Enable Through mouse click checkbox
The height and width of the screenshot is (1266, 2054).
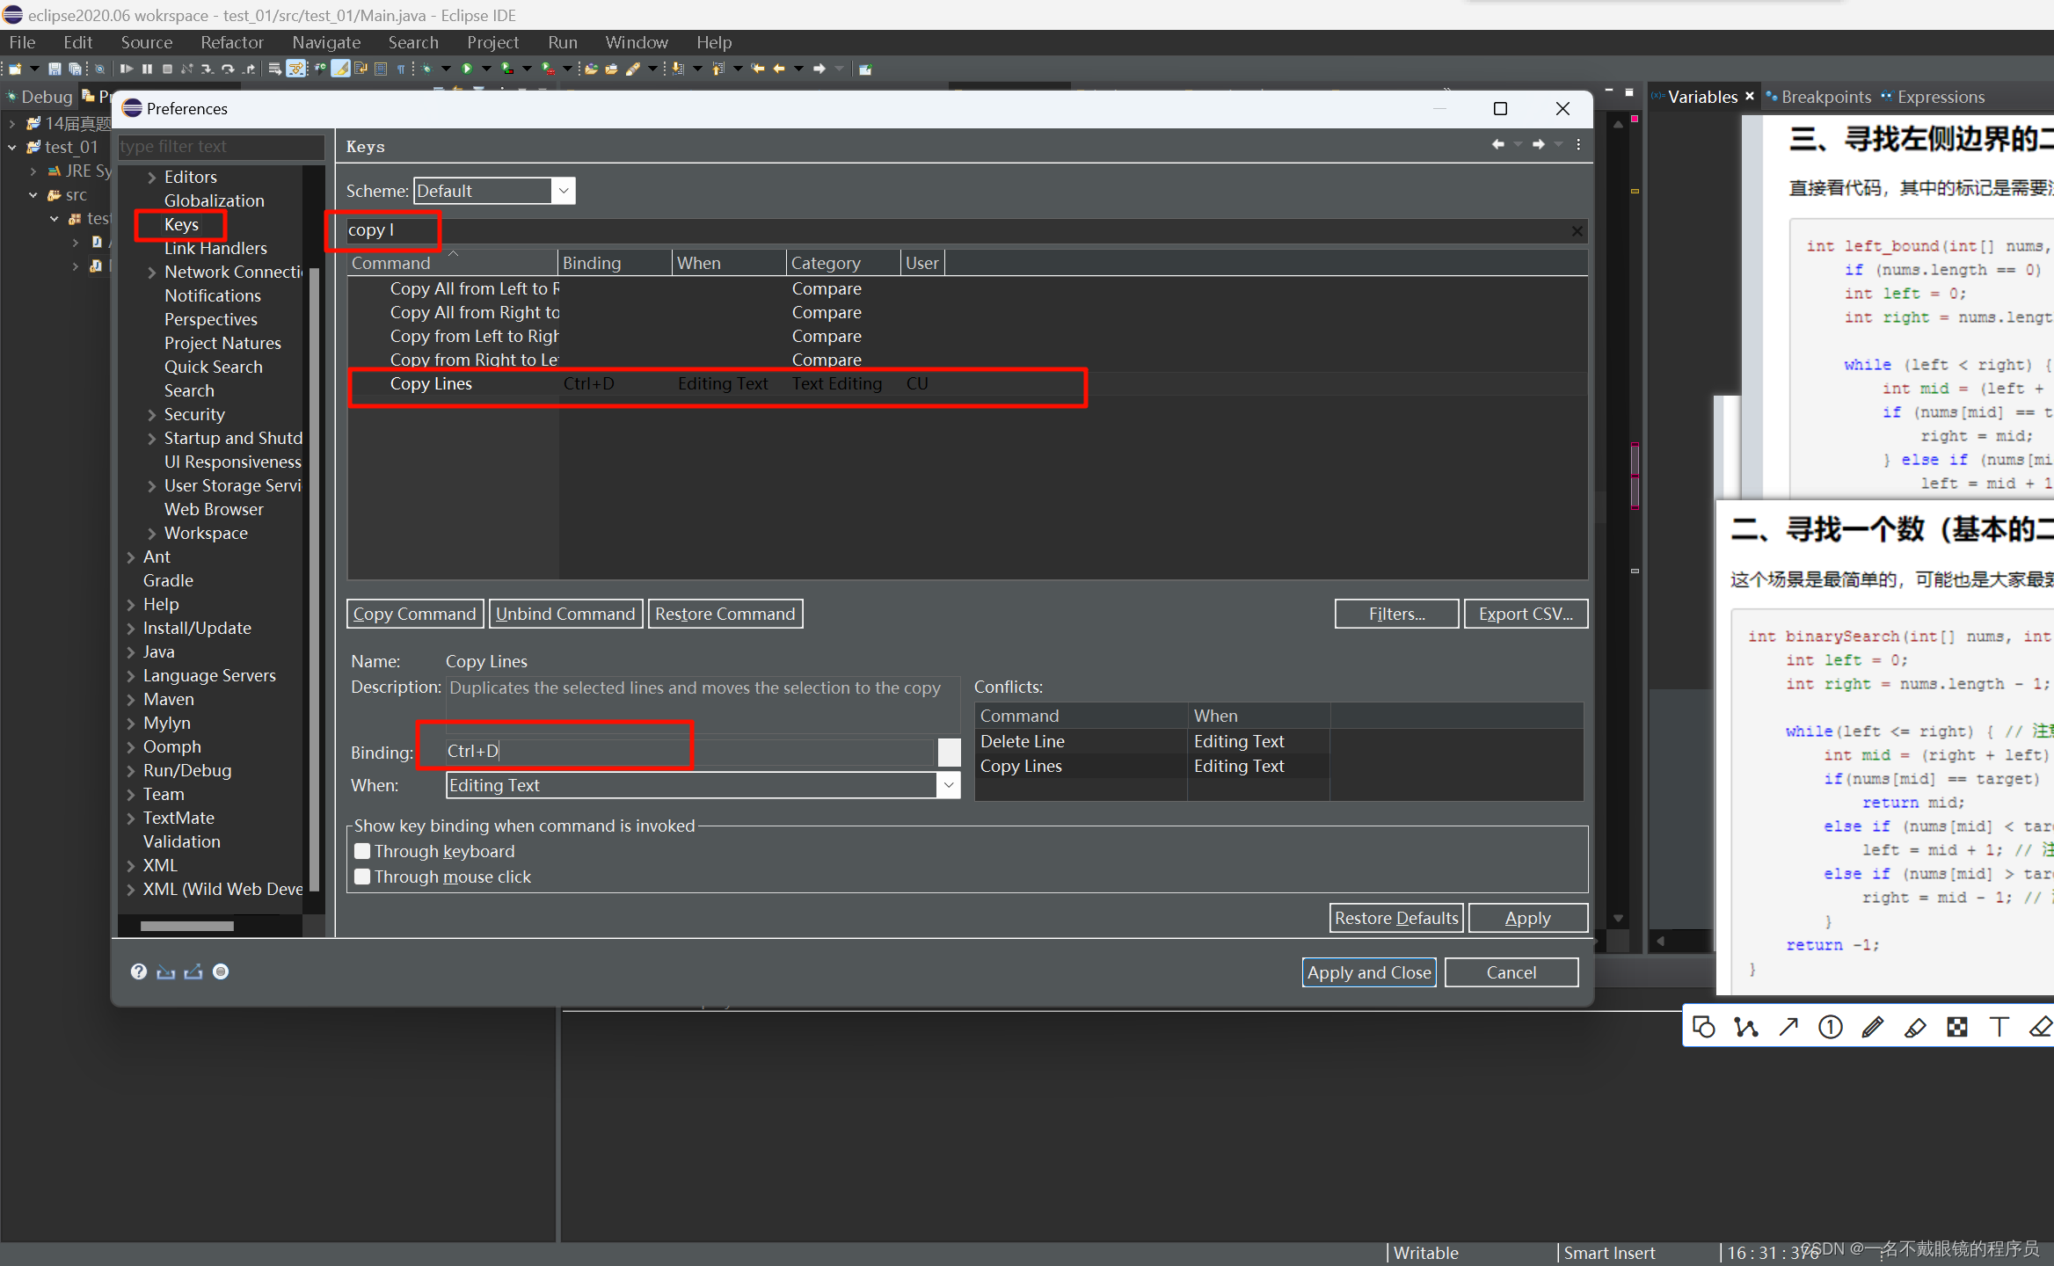point(362,877)
